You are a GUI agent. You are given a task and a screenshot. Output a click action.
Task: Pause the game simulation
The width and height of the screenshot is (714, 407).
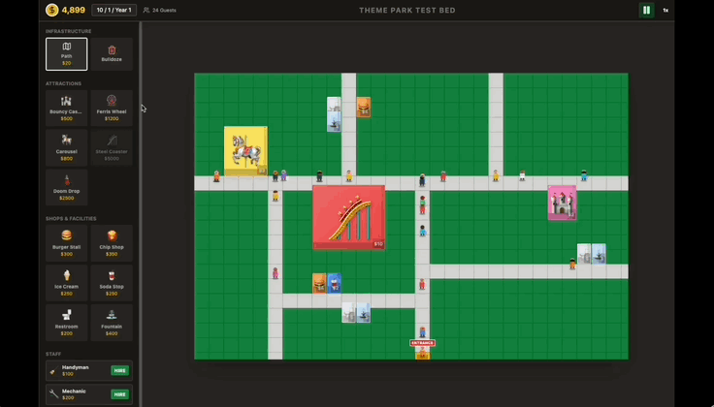click(646, 11)
